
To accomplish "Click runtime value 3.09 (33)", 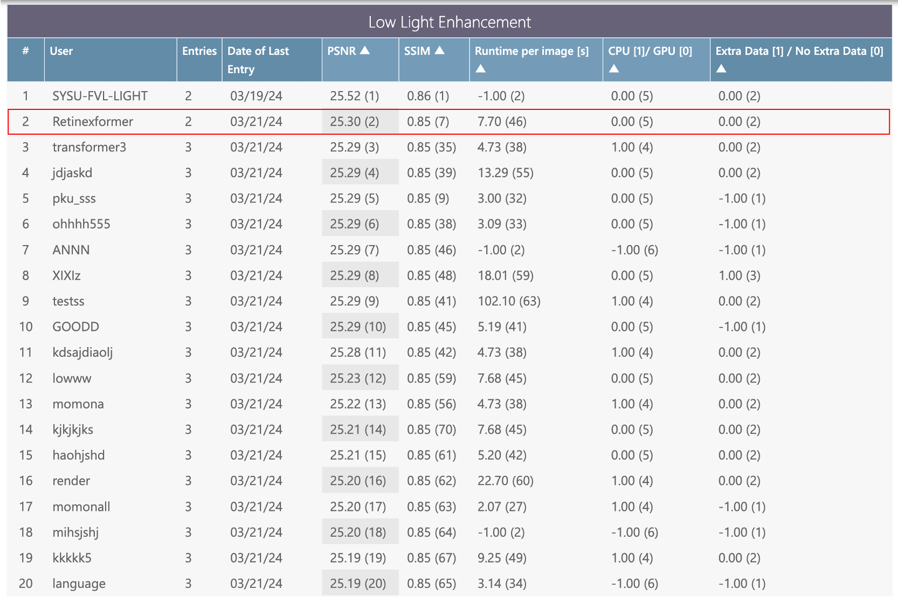I will [x=502, y=224].
